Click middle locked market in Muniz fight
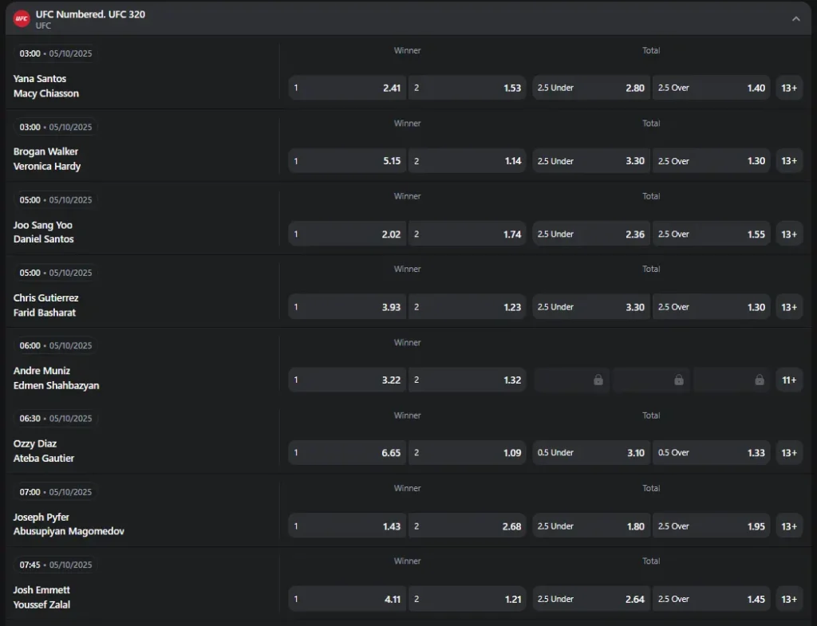 click(651, 380)
